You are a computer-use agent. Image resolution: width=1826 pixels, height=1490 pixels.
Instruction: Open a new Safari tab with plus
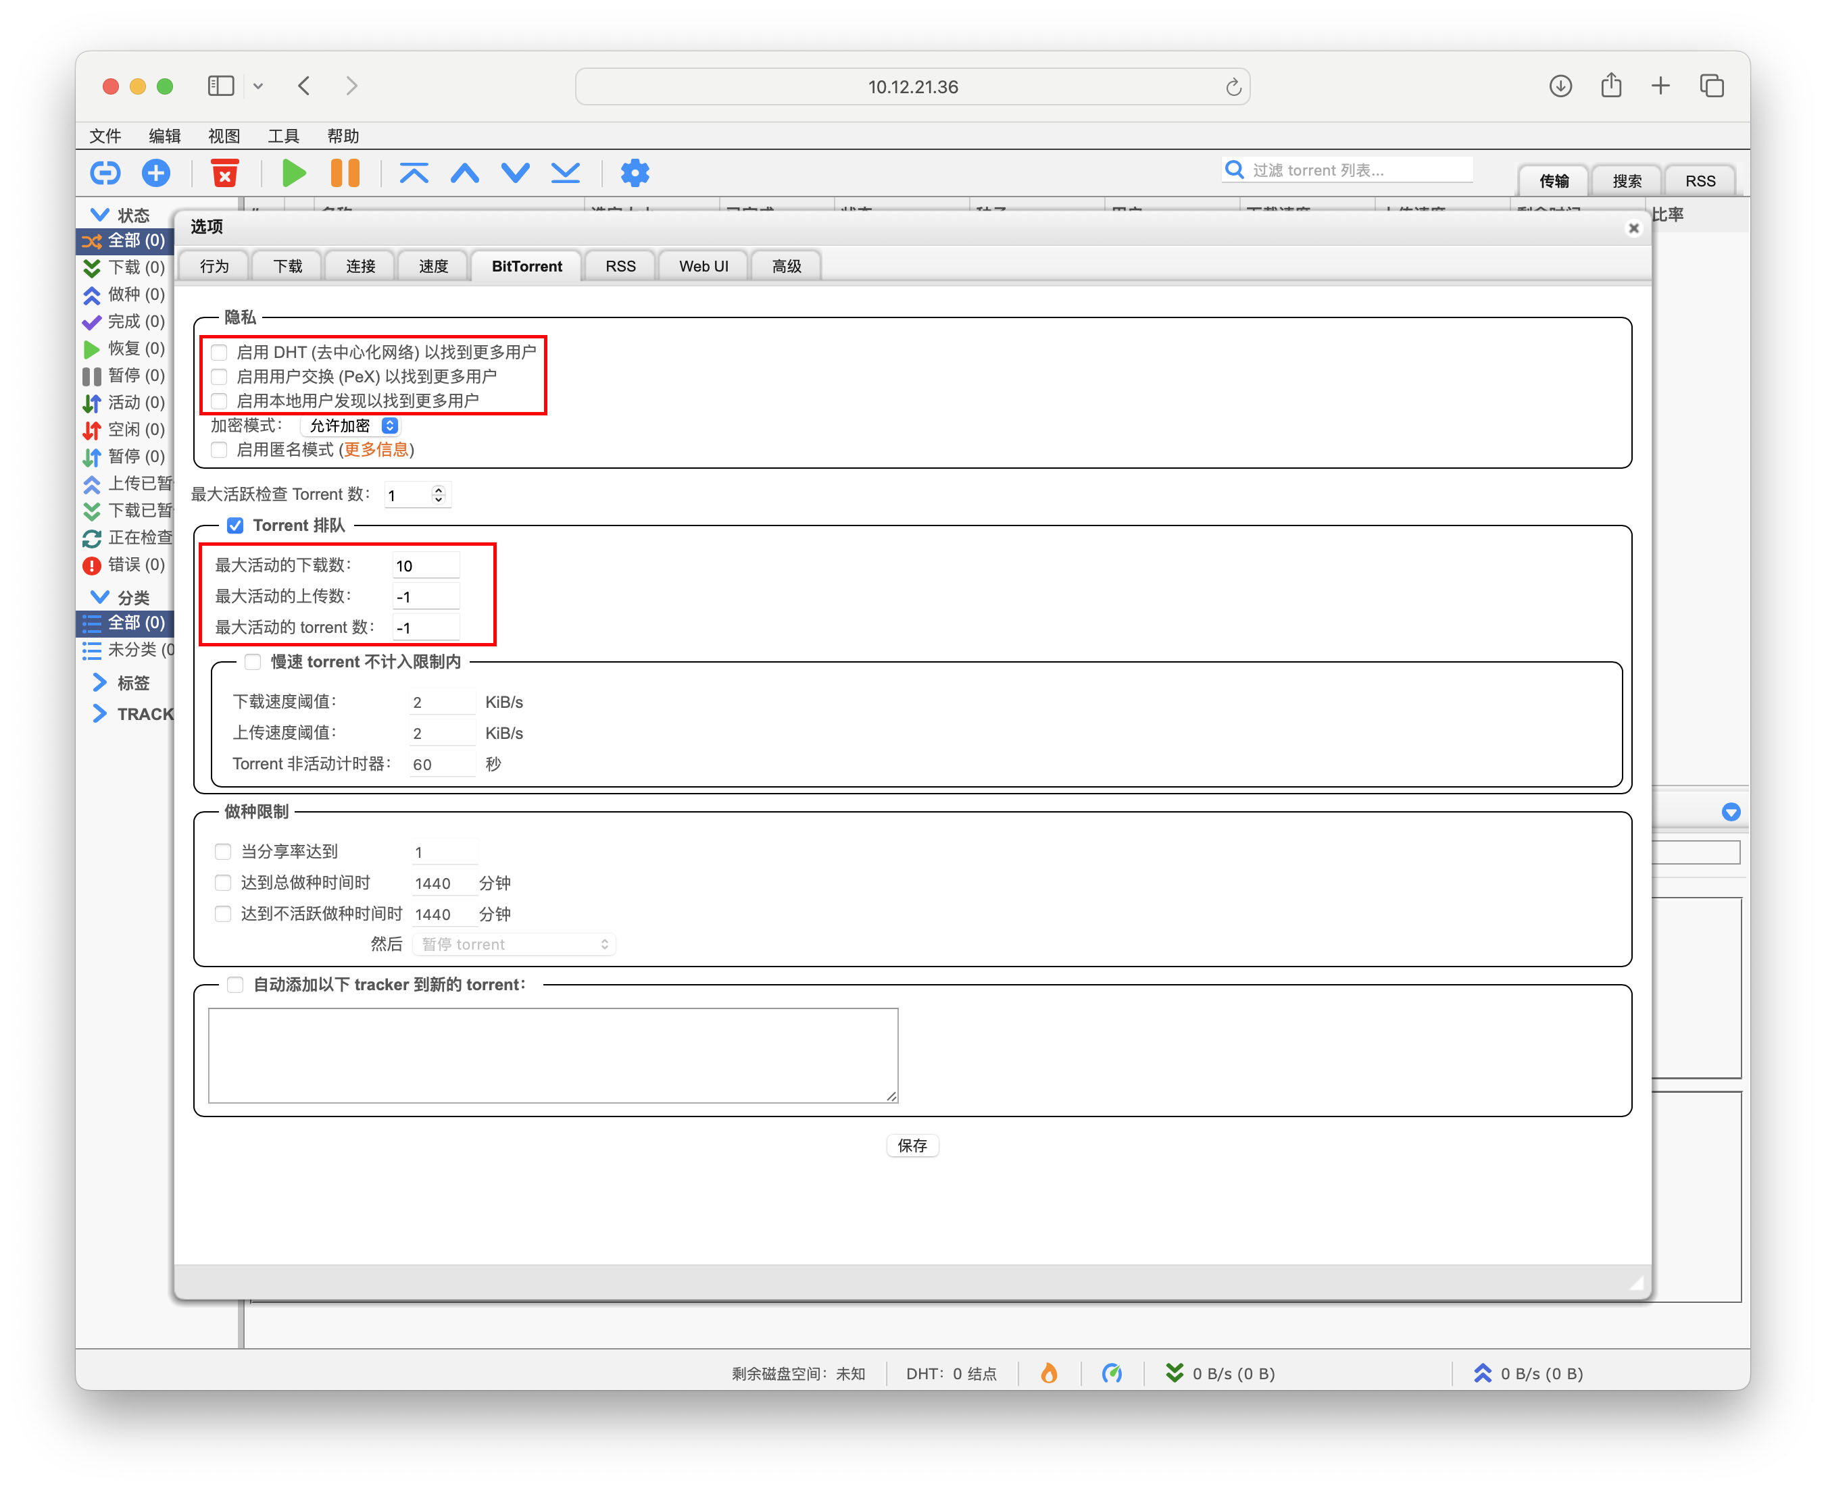pyautogui.click(x=1661, y=86)
